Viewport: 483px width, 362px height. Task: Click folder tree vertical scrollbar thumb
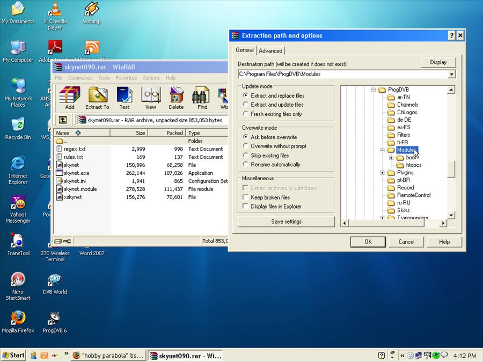click(x=451, y=169)
